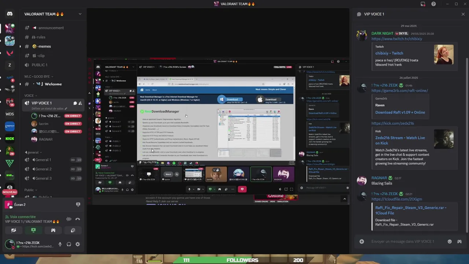Click the help question mark icon
The width and height of the screenshot is (469, 264).
coord(433,4)
